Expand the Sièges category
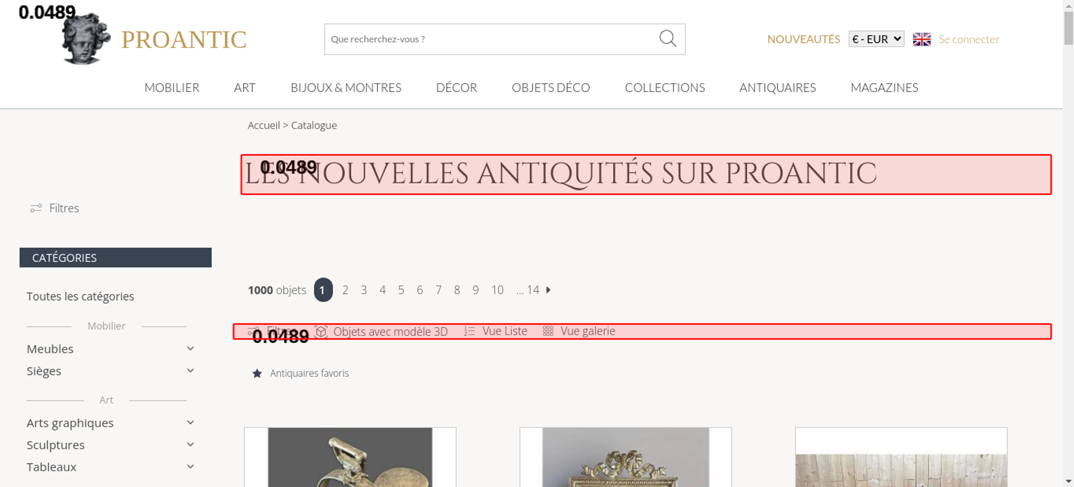The height and width of the screenshot is (487, 1074). 190,371
